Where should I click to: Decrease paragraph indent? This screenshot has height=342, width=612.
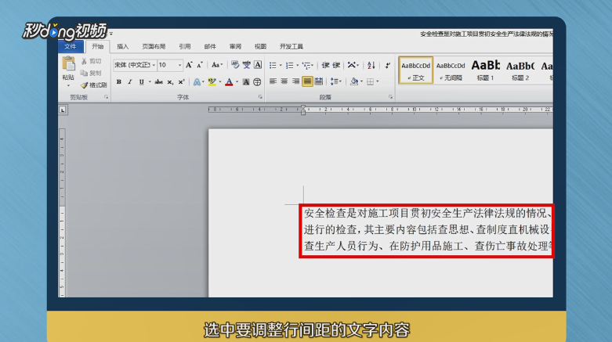pos(325,65)
